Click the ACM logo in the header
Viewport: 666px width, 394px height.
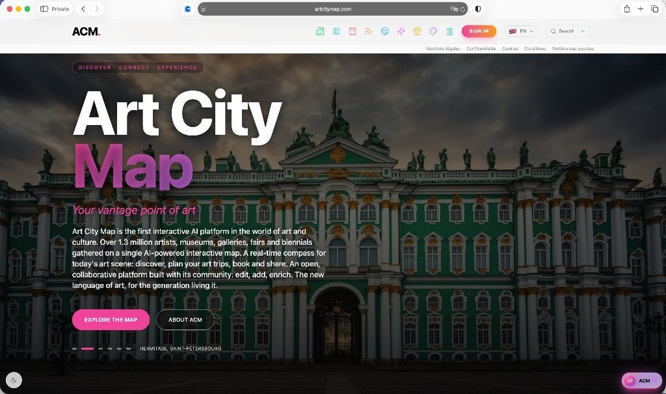[87, 31]
